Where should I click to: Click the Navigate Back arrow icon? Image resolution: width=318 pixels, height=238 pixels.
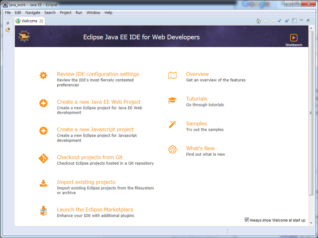coord(266,21)
